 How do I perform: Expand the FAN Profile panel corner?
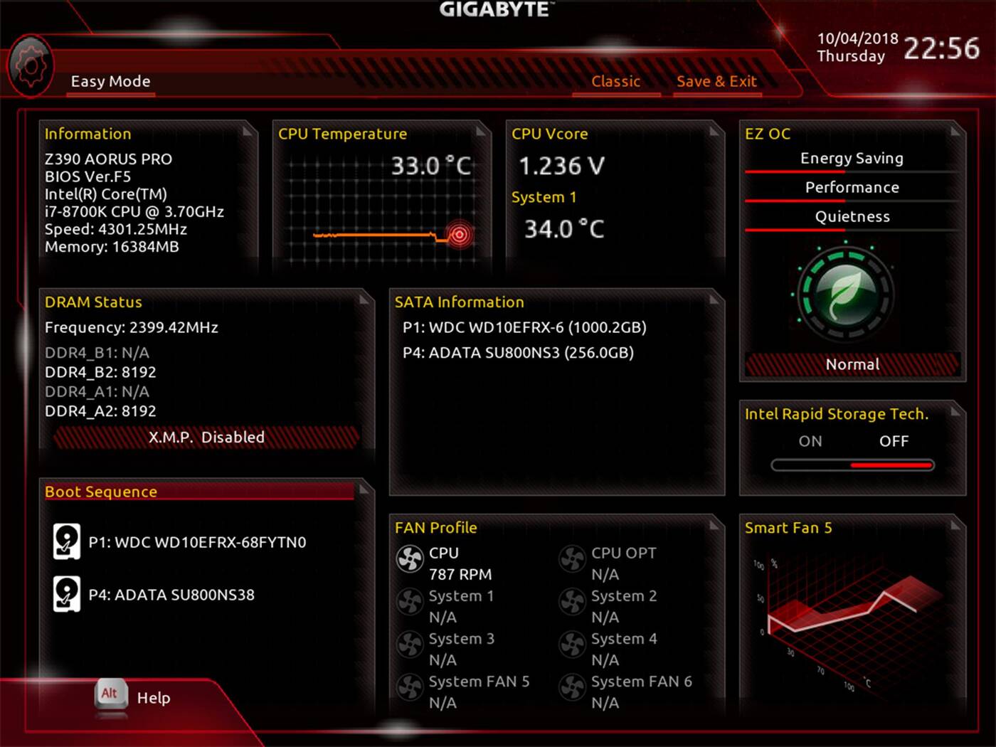[x=715, y=526]
